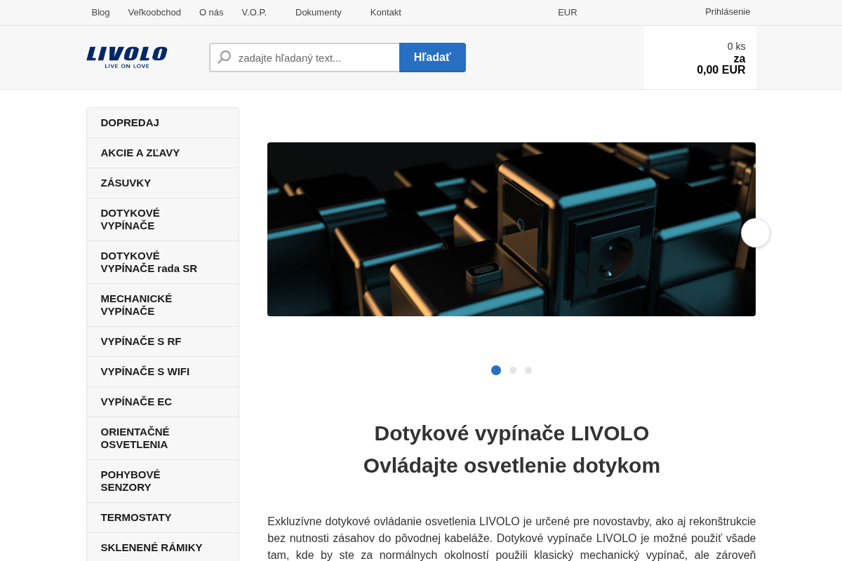The height and width of the screenshot is (561, 842).
Task: Open the Blog page
Action: [x=100, y=12]
